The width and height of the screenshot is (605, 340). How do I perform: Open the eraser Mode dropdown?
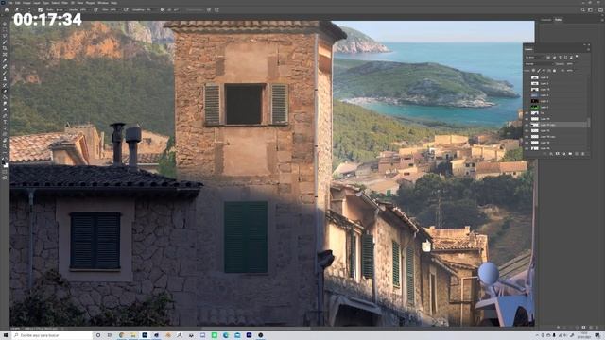pyautogui.click(x=60, y=9)
